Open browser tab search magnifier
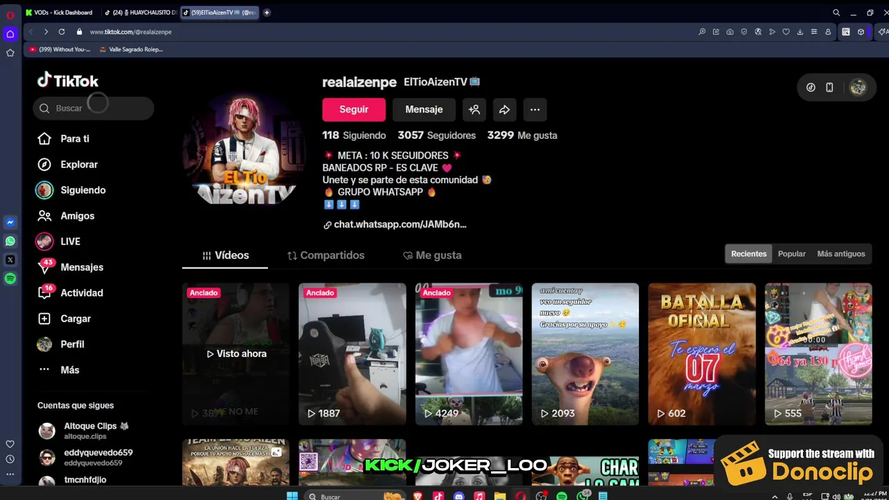 [836, 12]
